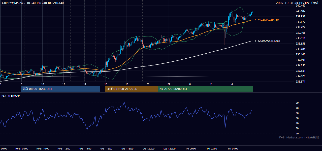Click RSI scale value 80

[297, 103]
